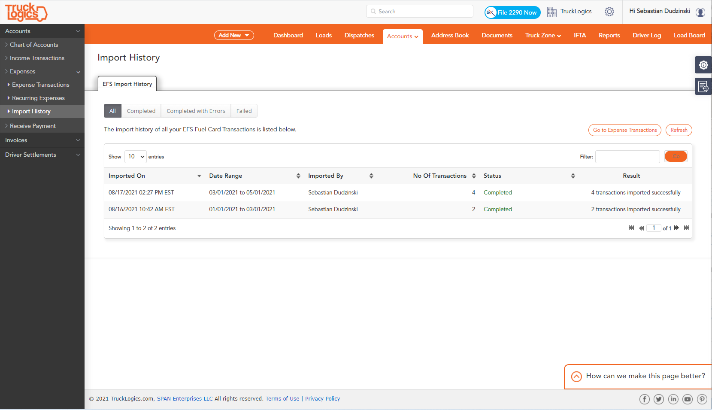Open Recurring Expenses in sidebar
Image resolution: width=712 pixels, height=410 pixels.
[38, 98]
